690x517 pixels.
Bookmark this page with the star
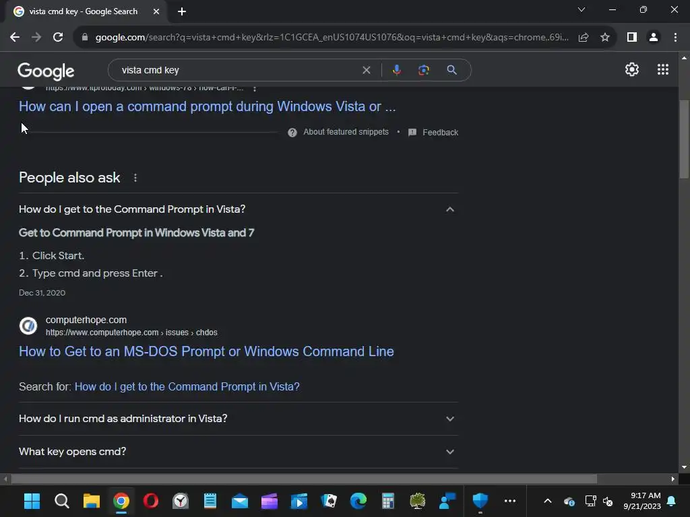point(605,38)
